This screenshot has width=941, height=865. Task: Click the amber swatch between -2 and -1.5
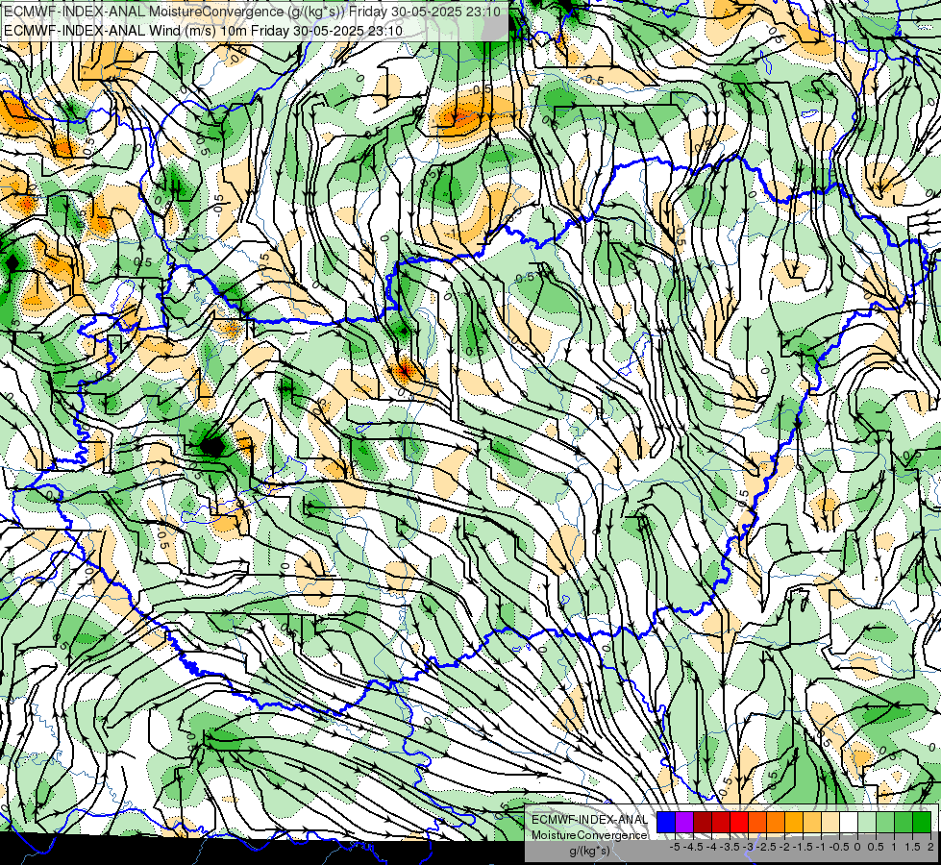point(794,822)
